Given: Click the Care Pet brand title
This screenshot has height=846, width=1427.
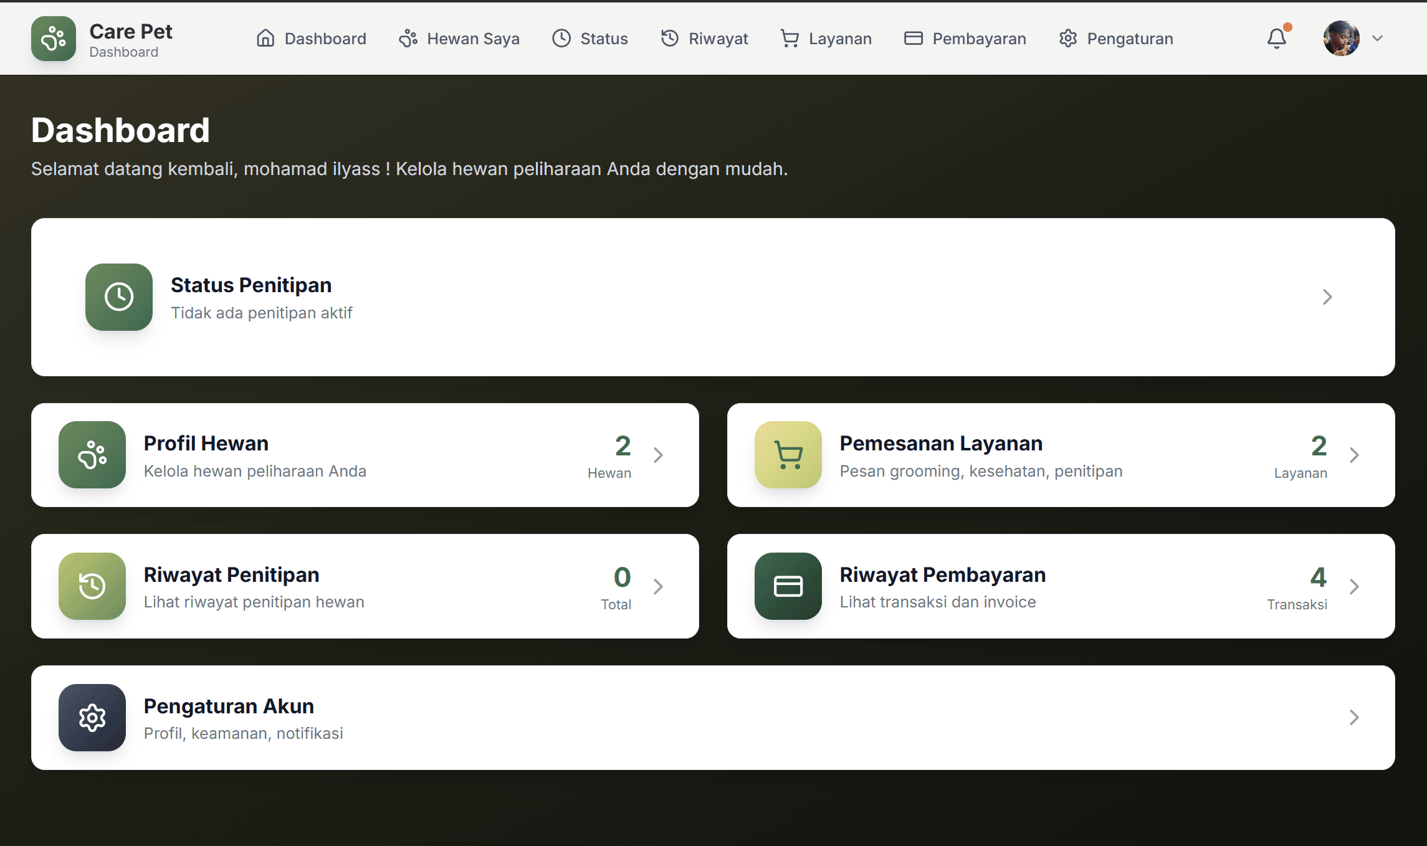Looking at the screenshot, I should click(131, 31).
